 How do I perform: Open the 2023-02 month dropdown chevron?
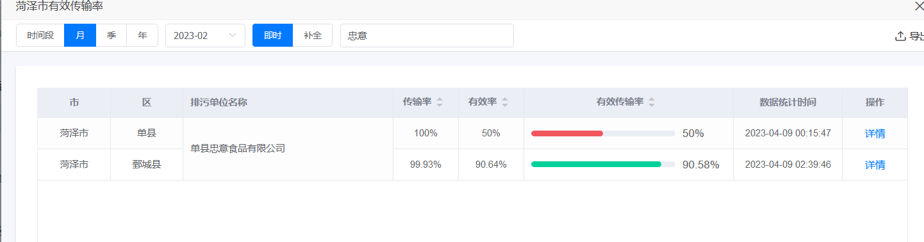[233, 36]
